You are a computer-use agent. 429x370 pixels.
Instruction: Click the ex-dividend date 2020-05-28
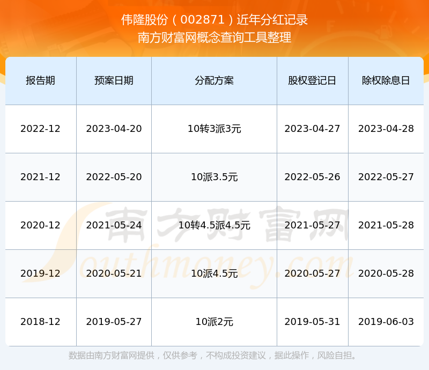tap(386, 273)
